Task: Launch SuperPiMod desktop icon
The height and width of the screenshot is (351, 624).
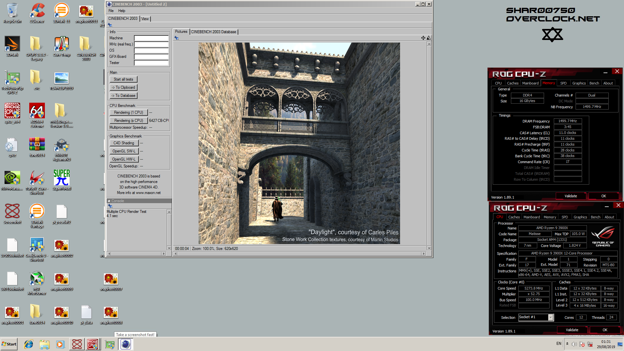Action: pos(61,180)
